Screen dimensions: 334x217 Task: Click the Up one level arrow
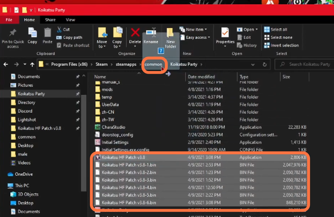[32, 64]
